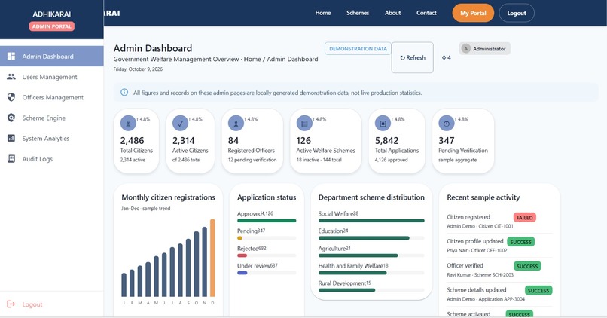Click the 2,314 Active Citizens value
Screen dimensions: 607x318
tap(184, 141)
